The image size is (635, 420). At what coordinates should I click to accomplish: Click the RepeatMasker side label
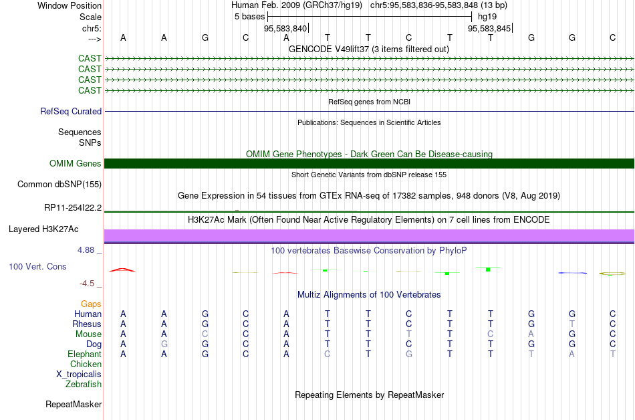click(x=74, y=404)
